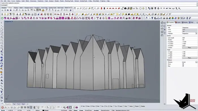Click the Wallpaper Filename browse button

coord(196,62)
